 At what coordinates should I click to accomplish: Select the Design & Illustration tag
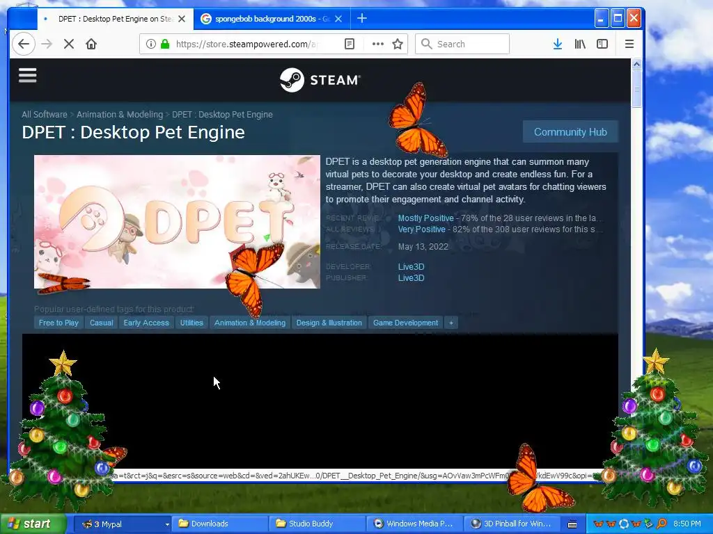tap(329, 323)
